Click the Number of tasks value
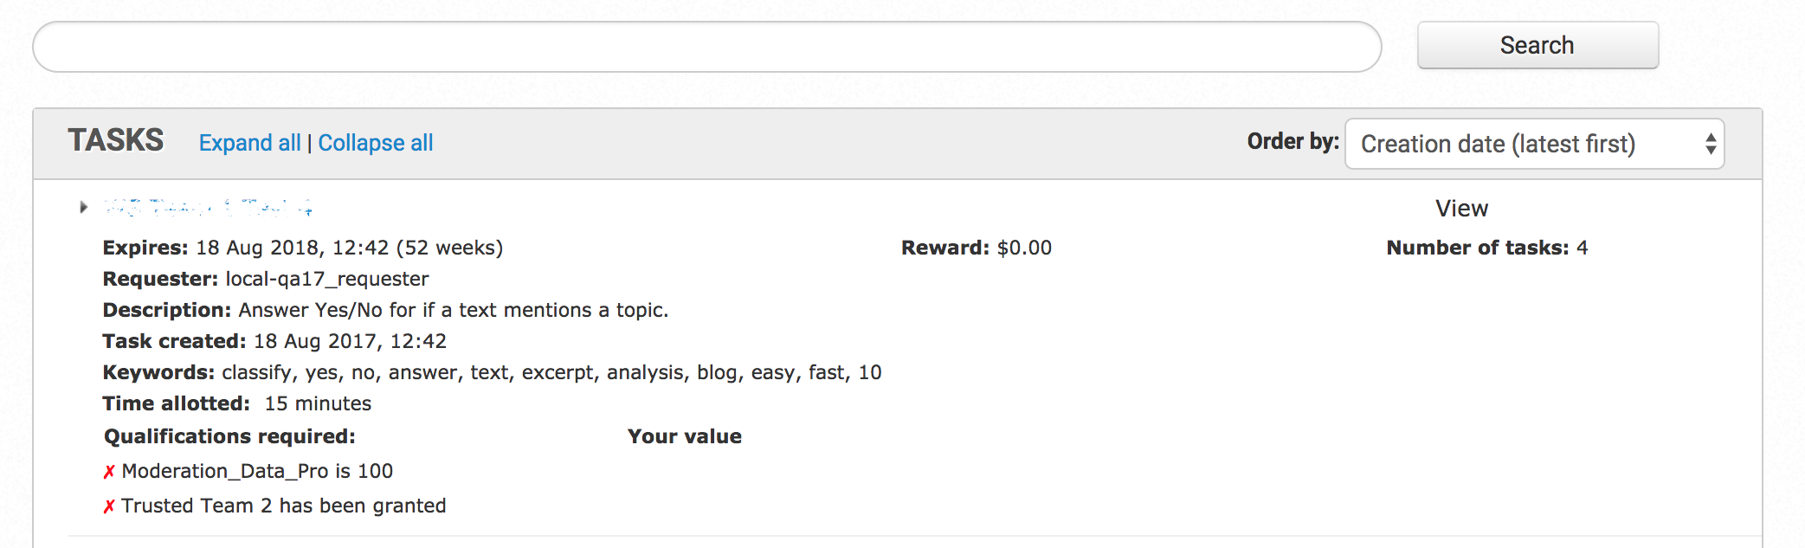Image resolution: width=1805 pixels, height=548 pixels. 1583,248
